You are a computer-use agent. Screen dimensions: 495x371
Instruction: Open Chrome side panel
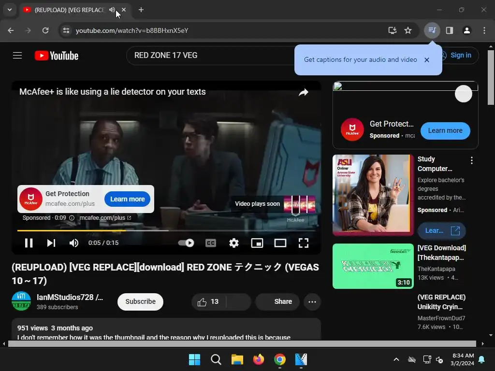450,30
